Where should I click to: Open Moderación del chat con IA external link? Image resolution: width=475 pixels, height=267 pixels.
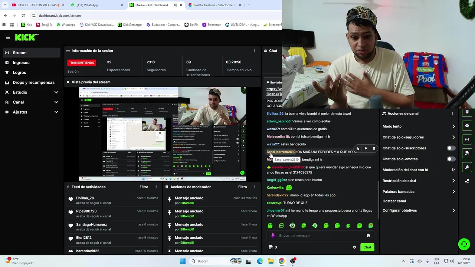453,170
